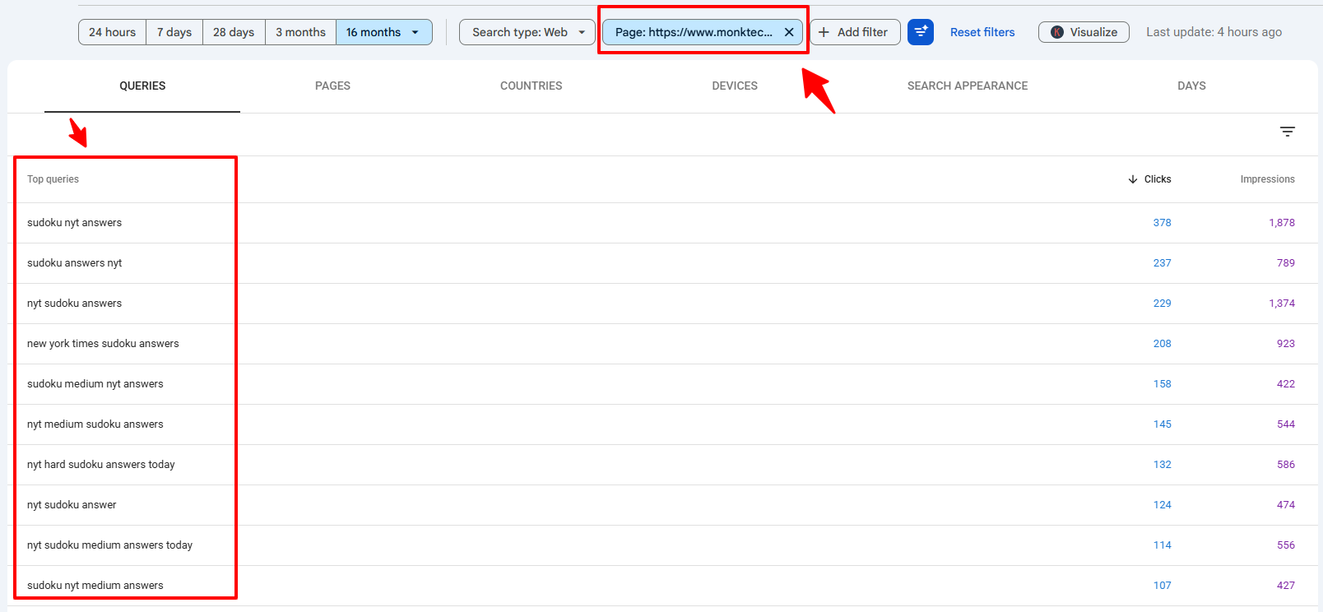Remove the Page filter with its X icon
This screenshot has width=1323, height=612.
coord(789,32)
